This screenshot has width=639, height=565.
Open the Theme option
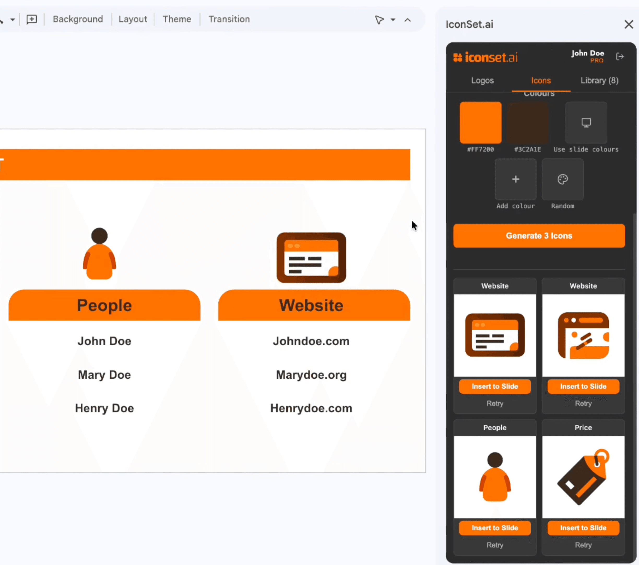click(177, 19)
